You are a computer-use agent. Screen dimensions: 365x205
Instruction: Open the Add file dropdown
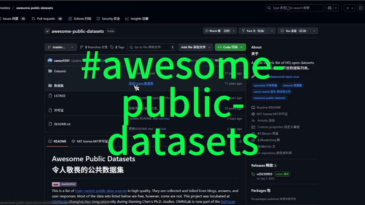pos(195,47)
